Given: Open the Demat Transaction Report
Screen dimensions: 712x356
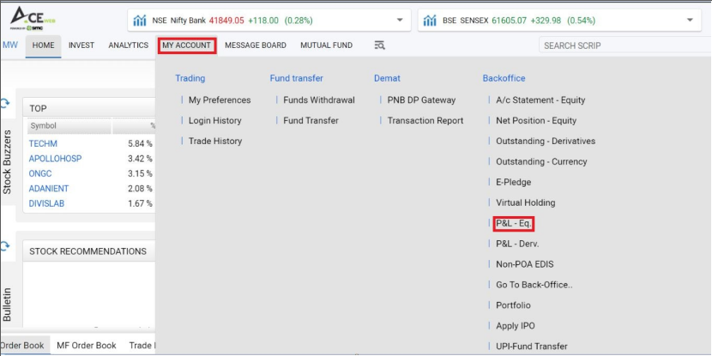Looking at the screenshot, I should 425,120.
